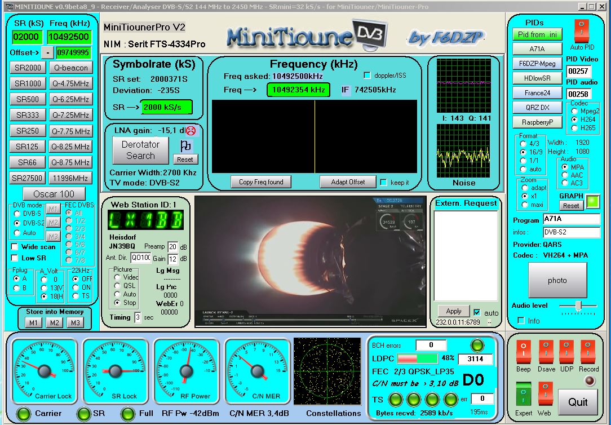Click the Timing seconds field
The height and width of the screenshot is (425, 611).
(138, 317)
